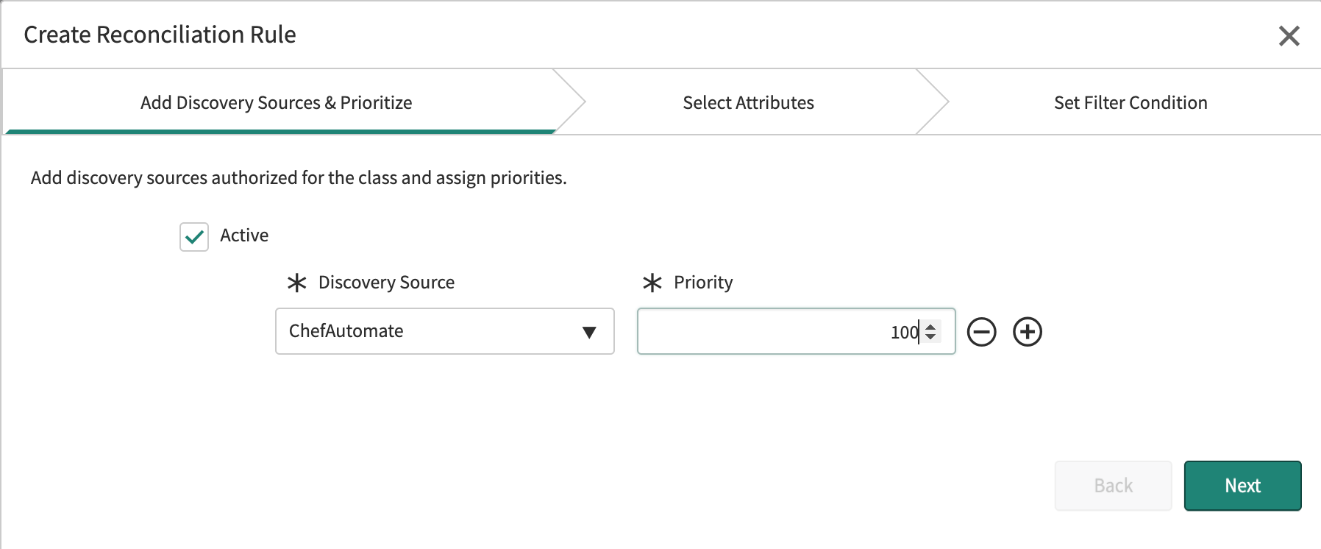Click the mandatory asterisk beside Priority

[652, 283]
